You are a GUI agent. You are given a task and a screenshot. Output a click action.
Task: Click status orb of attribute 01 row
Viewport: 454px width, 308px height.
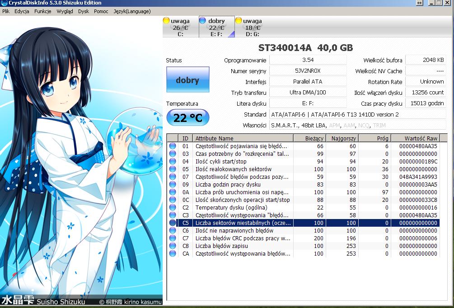[x=173, y=146]
